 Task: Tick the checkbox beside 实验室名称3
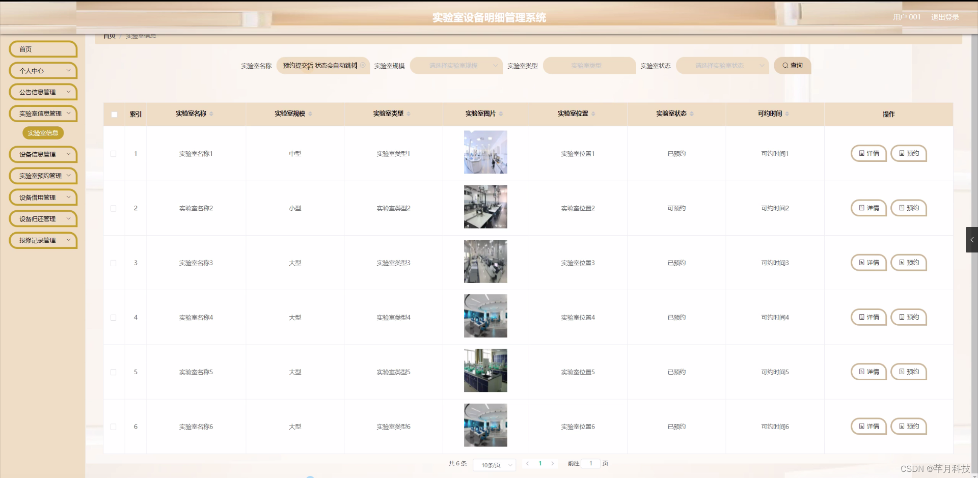(x=114, y=263)
